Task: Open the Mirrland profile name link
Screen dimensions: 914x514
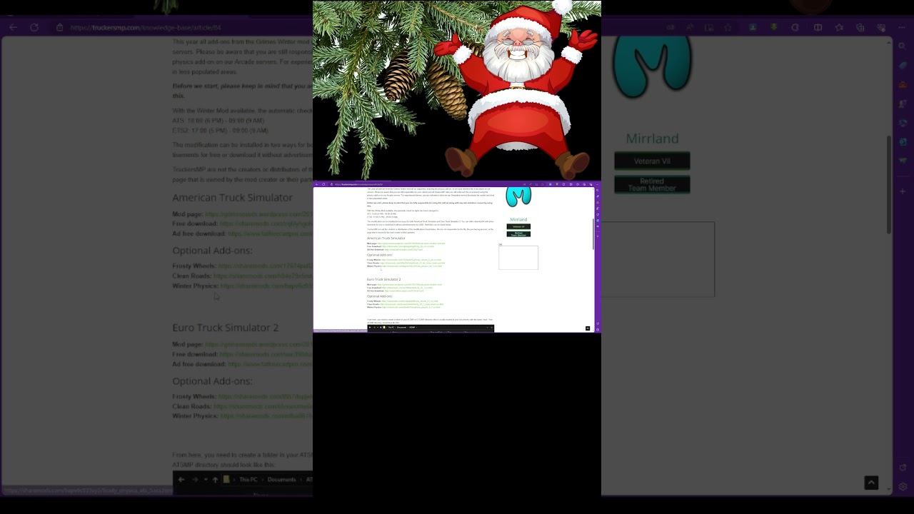Action: (518, 220)
